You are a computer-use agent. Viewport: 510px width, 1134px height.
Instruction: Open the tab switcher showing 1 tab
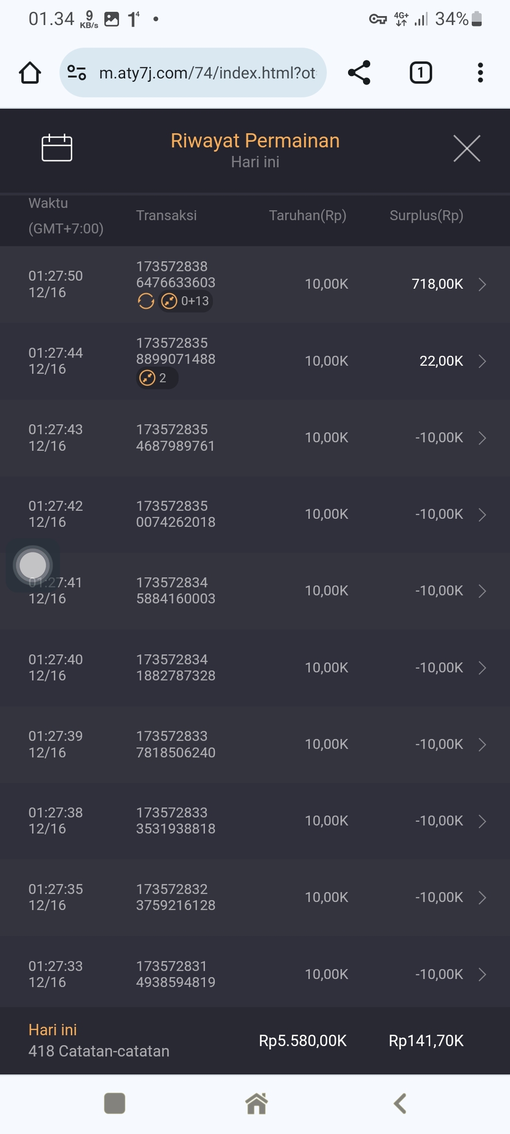420,73
